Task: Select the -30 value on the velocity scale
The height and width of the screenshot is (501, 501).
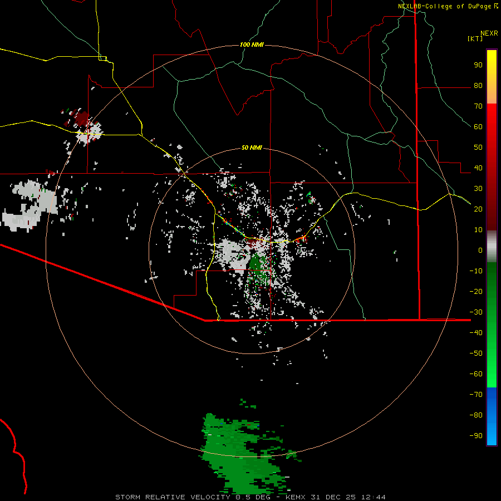Action: tap(476, 312)
